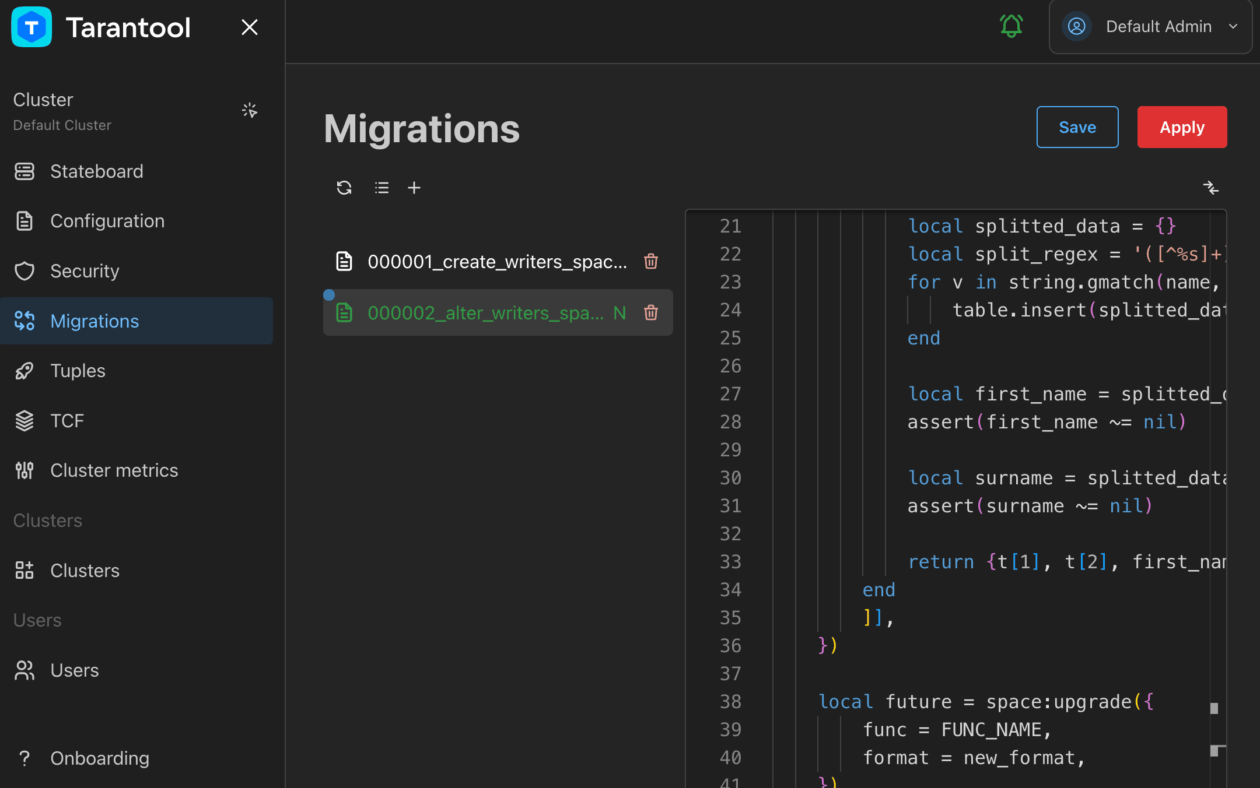Click the collapse editor arrows icon
The image size is (1260, 788).
[x=1211, y=188]
